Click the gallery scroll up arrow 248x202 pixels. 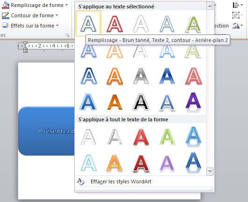point(210,6)
